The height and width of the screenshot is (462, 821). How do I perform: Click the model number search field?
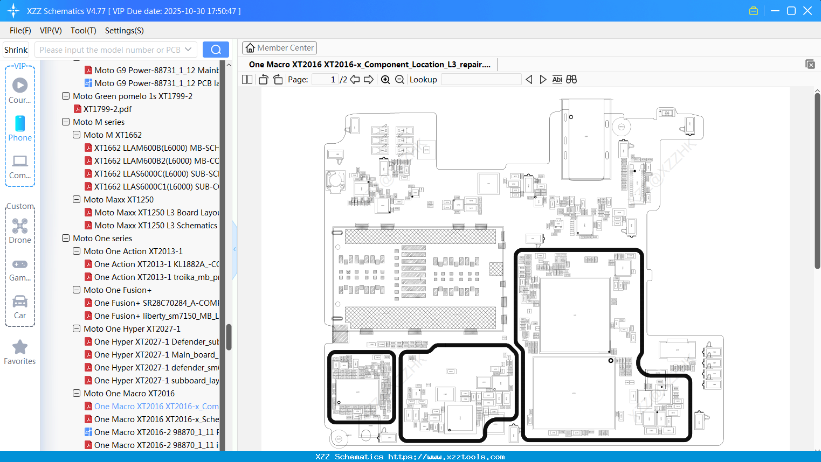[110, 50]
